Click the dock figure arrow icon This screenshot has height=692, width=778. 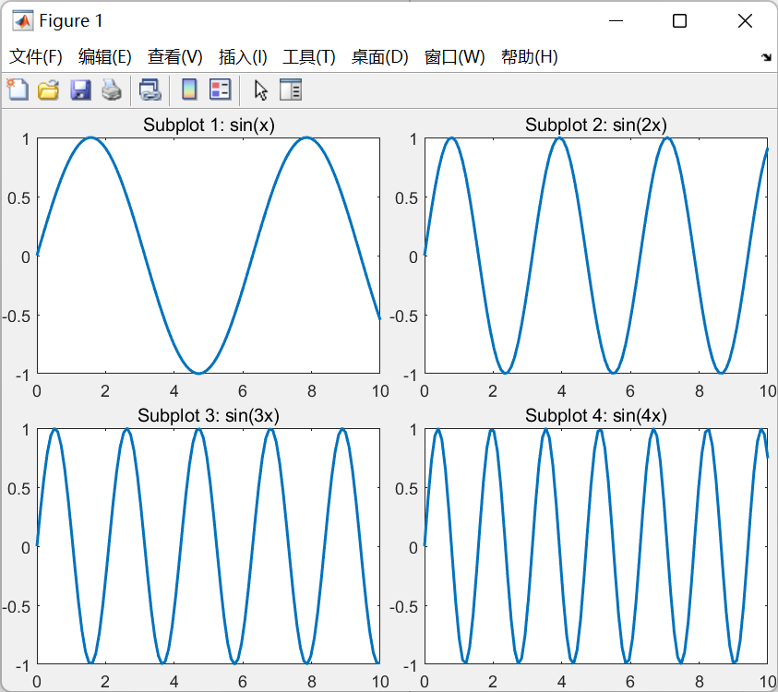(767, 57)
